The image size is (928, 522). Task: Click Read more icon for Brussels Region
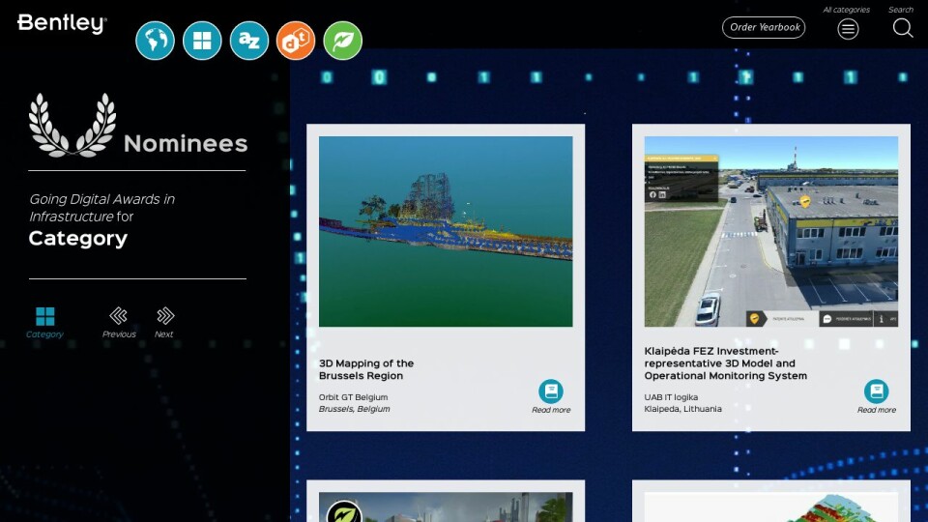coord(550,391)
